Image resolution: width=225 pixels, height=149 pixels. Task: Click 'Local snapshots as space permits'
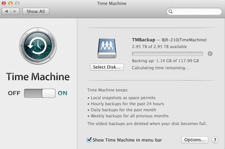click(123, 98)
